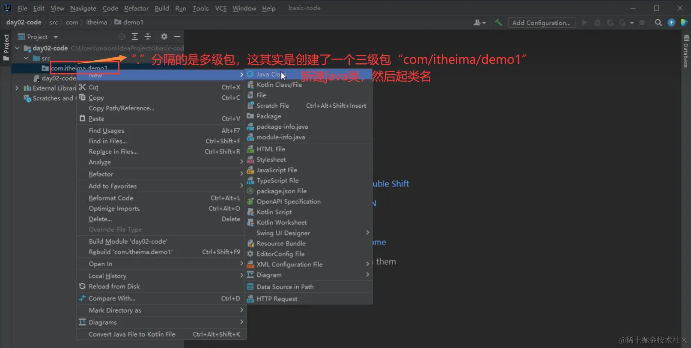Choose TypeScript File entry

309,180
